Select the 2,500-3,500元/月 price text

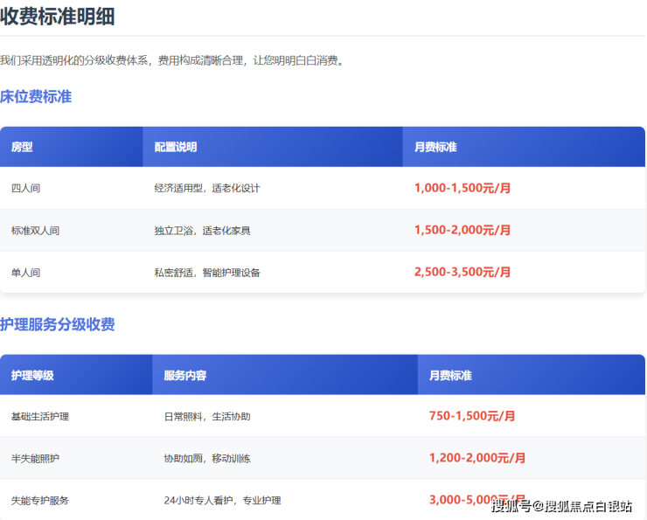click(463, 272)
